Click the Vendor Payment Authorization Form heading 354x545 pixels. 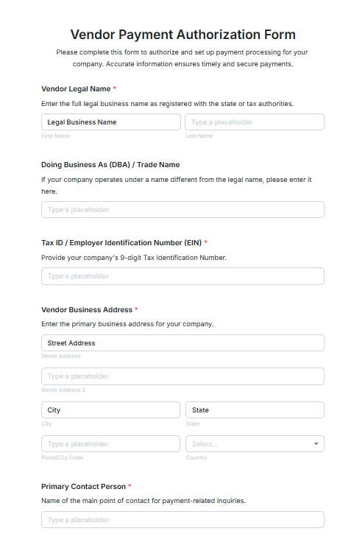(183, 35)
